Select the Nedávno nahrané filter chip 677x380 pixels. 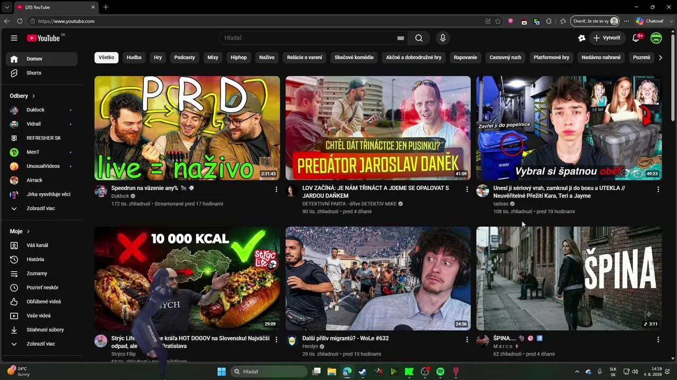pyautogui.click(x=601, y=58)
